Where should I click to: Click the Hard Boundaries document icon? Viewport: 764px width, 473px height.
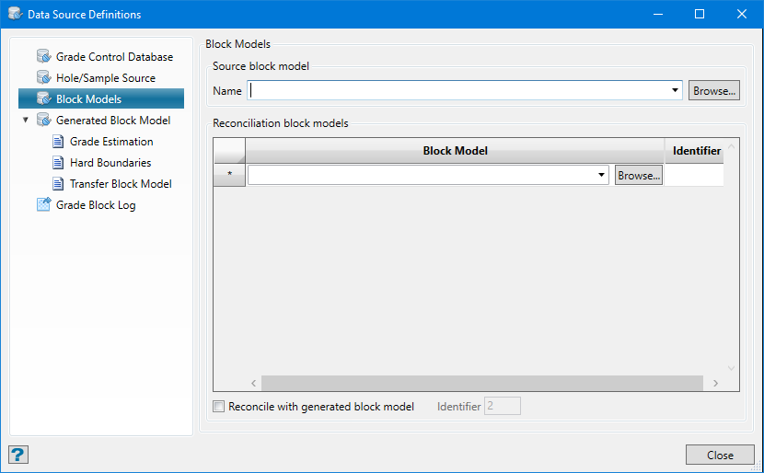tap(59, 163)
